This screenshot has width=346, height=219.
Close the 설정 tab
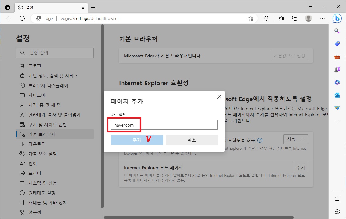point(83,8)
